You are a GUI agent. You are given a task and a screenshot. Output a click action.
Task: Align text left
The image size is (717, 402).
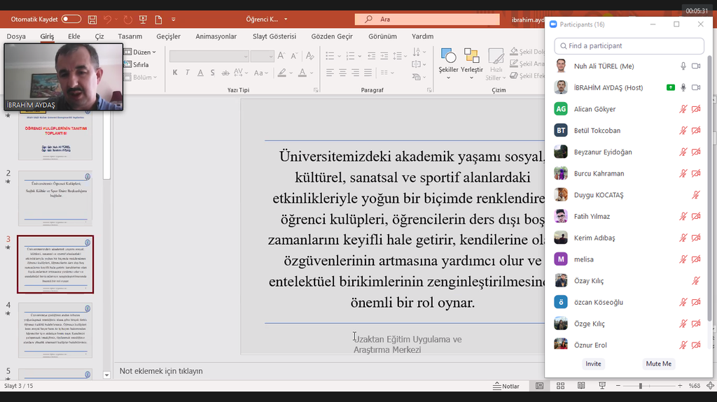330,73
